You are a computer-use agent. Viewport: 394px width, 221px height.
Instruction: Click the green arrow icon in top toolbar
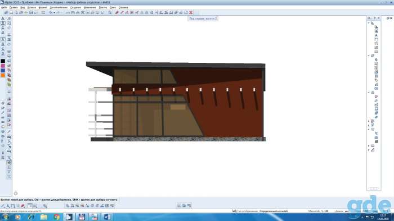(26, 12)
